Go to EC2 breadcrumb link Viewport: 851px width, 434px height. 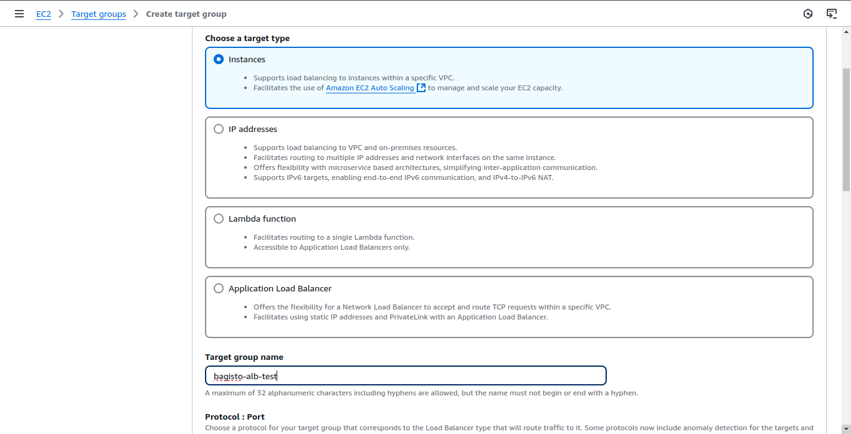coord(44,14)
